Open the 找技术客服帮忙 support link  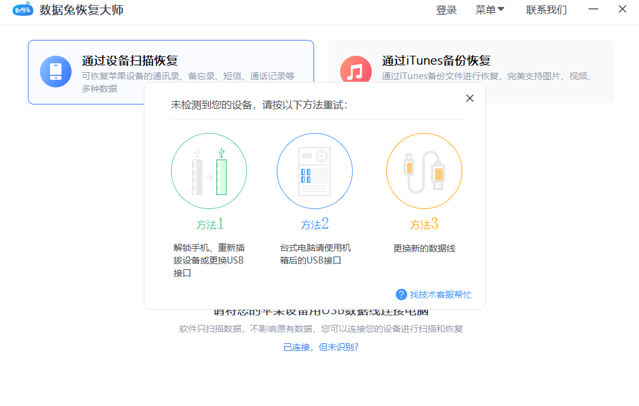click(x=440, y=295)
